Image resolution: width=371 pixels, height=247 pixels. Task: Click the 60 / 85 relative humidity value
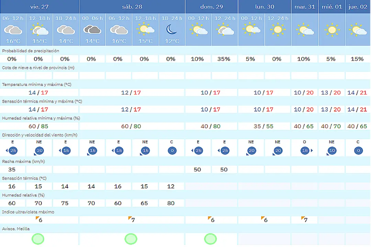coord(38,126)
